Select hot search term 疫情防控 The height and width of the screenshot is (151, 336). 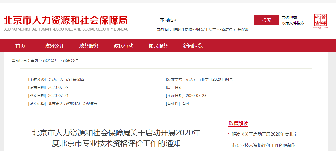click(225, 30)
